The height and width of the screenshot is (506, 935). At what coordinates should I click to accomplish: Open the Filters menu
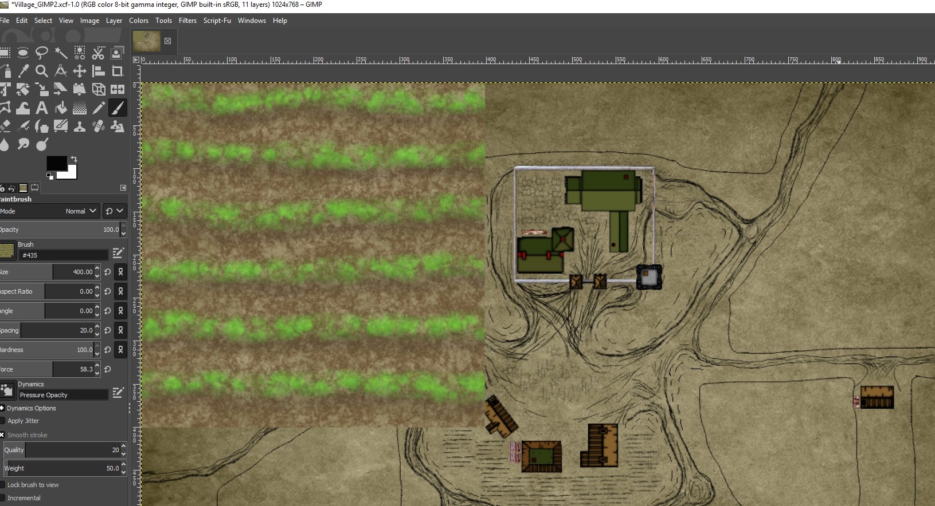click(187, 21)
